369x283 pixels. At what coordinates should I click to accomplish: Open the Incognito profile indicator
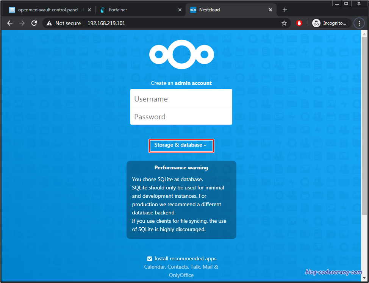click(331, 23)
